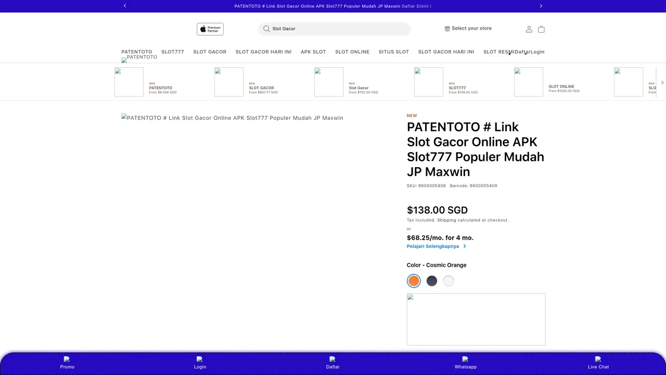Open thumbnail for SLOT GACOR From $807.77
The image size is (666, 375).
pyautogui.click(x=229, y=82)
